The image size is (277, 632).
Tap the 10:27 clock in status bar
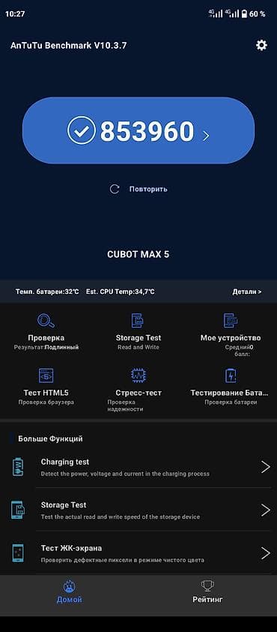15,14
